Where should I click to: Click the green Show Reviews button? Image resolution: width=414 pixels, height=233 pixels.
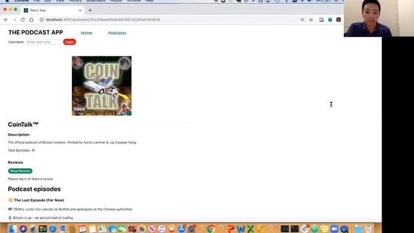[x=20, y=171]
